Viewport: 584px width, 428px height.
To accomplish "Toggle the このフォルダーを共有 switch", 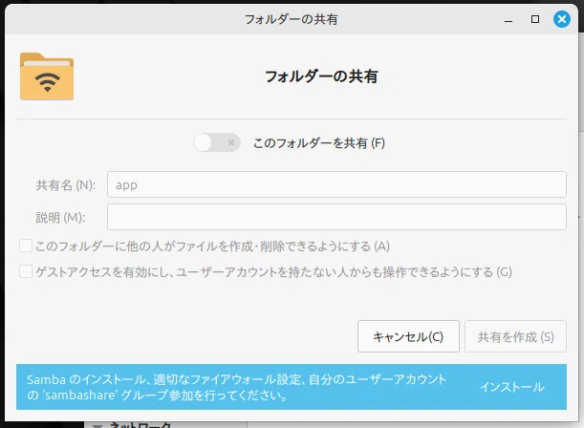I will 217,142.
